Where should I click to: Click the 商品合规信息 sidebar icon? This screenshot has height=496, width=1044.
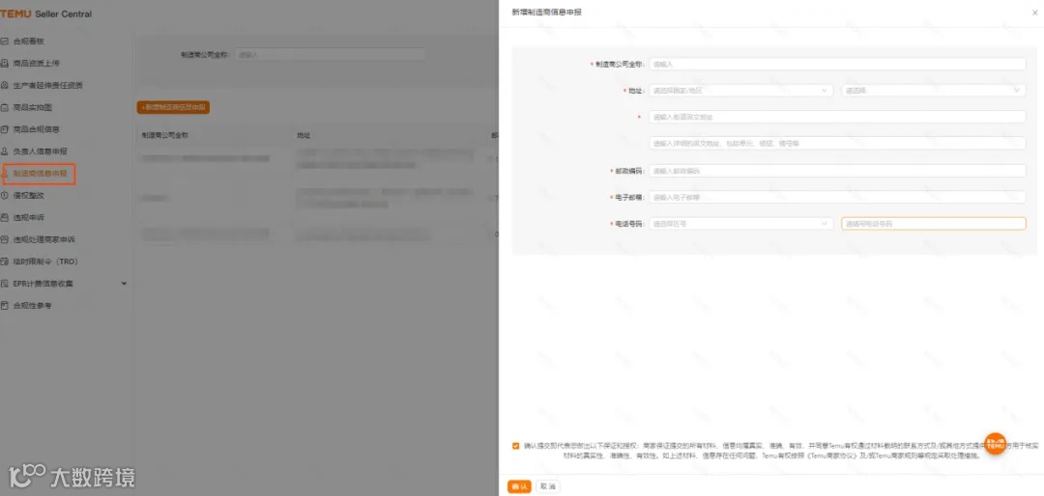click(5, 129)
